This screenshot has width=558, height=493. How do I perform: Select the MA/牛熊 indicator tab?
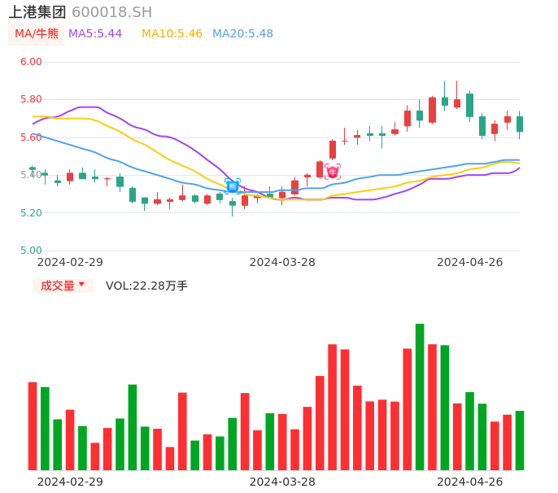tap(37, 34)
